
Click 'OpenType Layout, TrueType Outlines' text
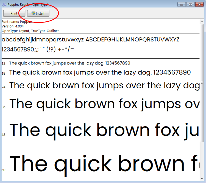coord(30,31)
